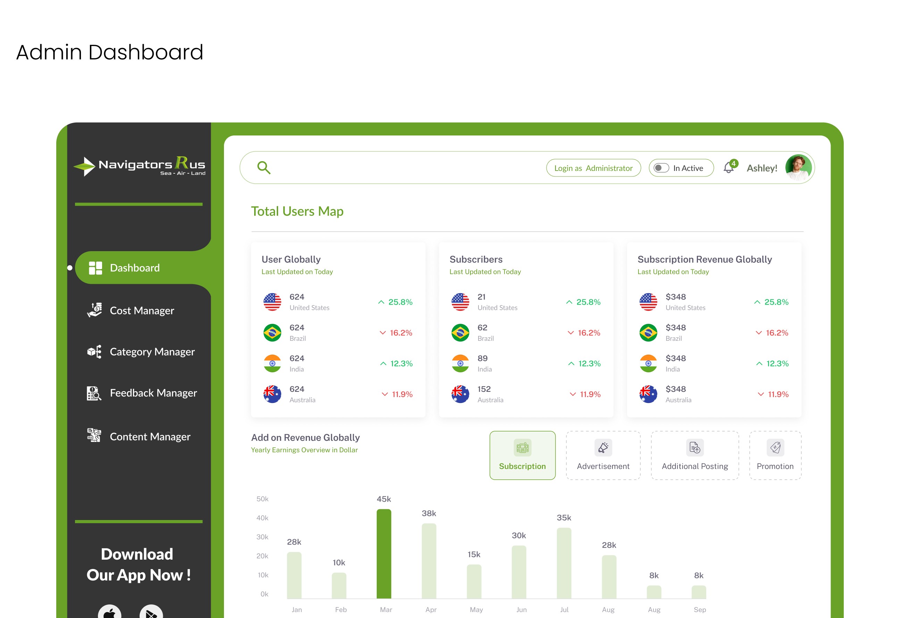900x618 pixels.
Task: Click the Feedback Manager icon
Action: 94,393
